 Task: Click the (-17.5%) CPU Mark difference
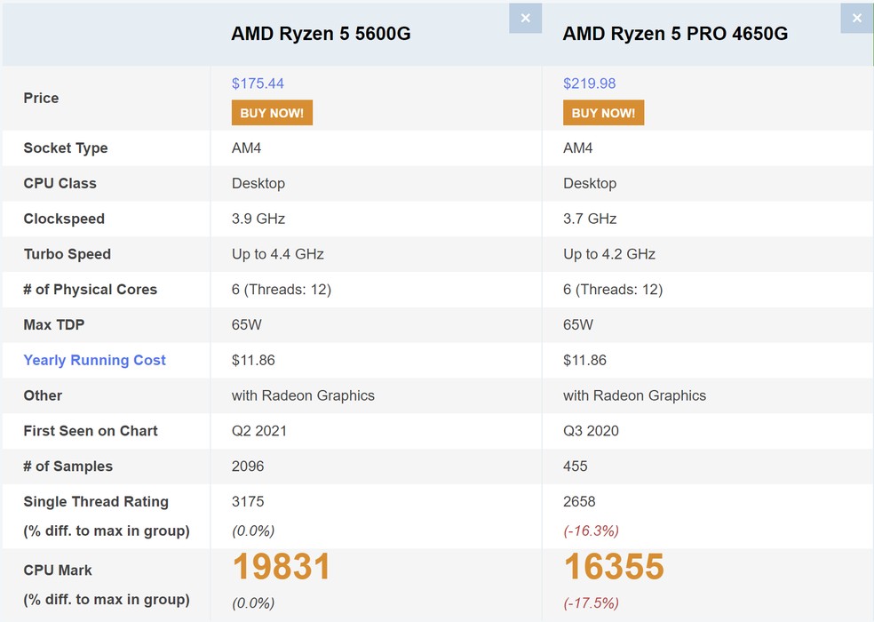click(x=591, y=602)
